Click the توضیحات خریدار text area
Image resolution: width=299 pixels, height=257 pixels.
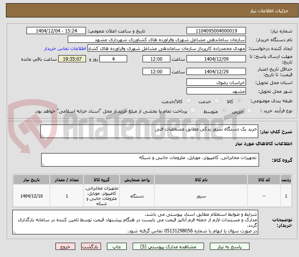(135, 222)
